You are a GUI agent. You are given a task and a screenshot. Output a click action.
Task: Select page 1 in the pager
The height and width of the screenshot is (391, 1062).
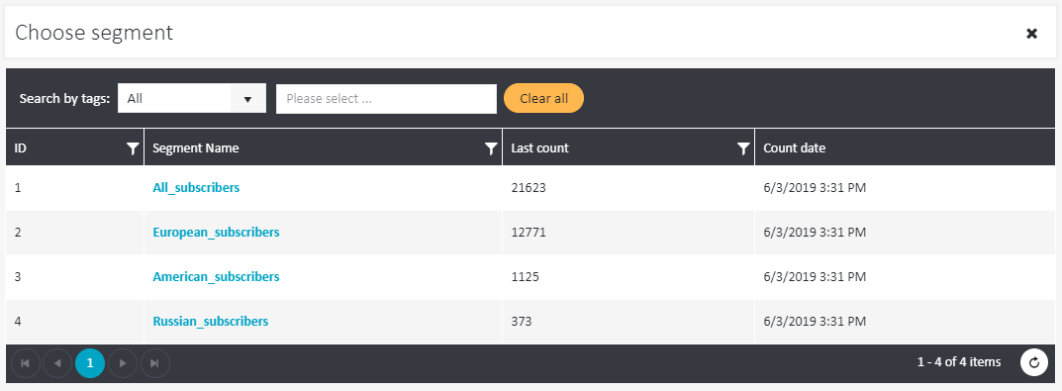(x=90, y=363)
